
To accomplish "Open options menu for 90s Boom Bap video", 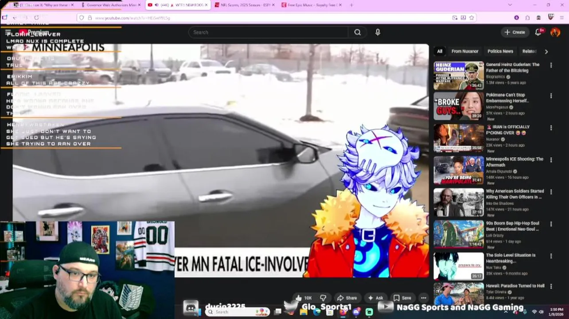I will click(551, 224).
